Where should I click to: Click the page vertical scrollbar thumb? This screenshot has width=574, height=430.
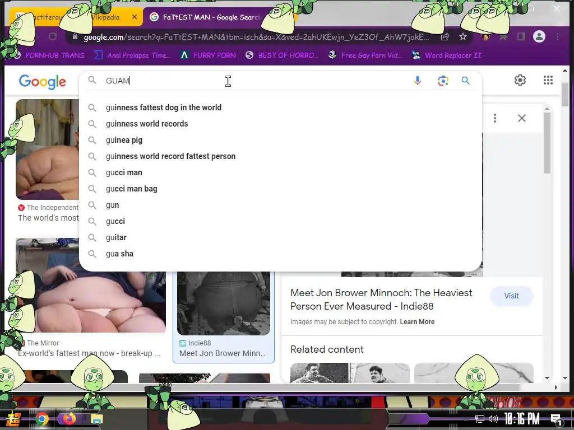coord(565,95)
